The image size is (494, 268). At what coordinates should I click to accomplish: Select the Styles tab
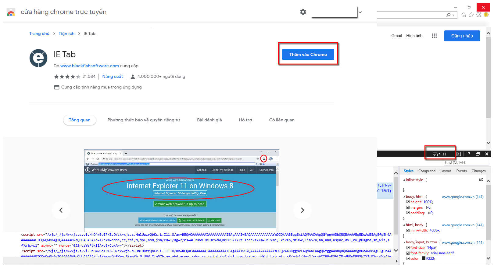pos(409,171)
